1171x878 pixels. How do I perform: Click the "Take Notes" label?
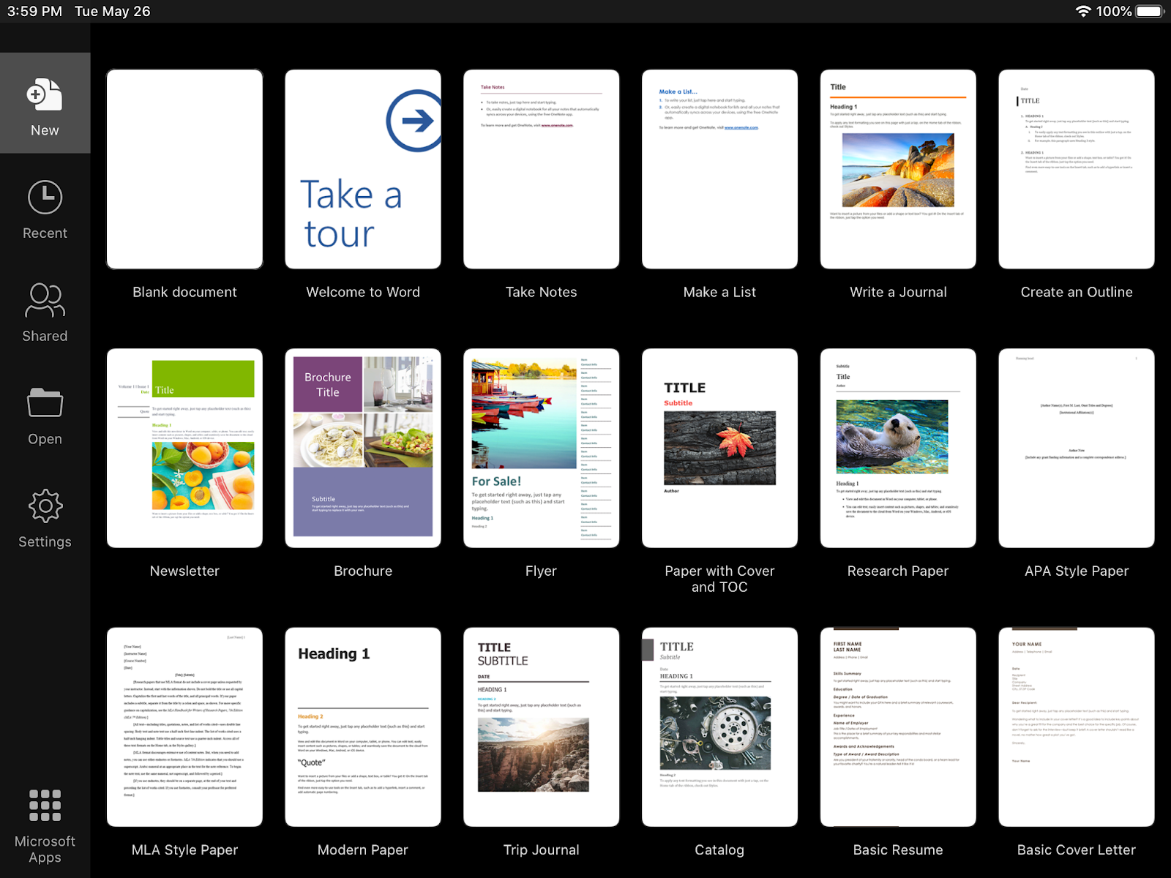click(x=542, y=292)
